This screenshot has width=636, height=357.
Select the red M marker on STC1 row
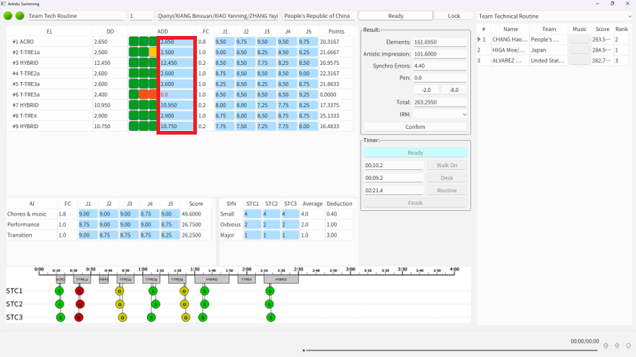(79, 291)
